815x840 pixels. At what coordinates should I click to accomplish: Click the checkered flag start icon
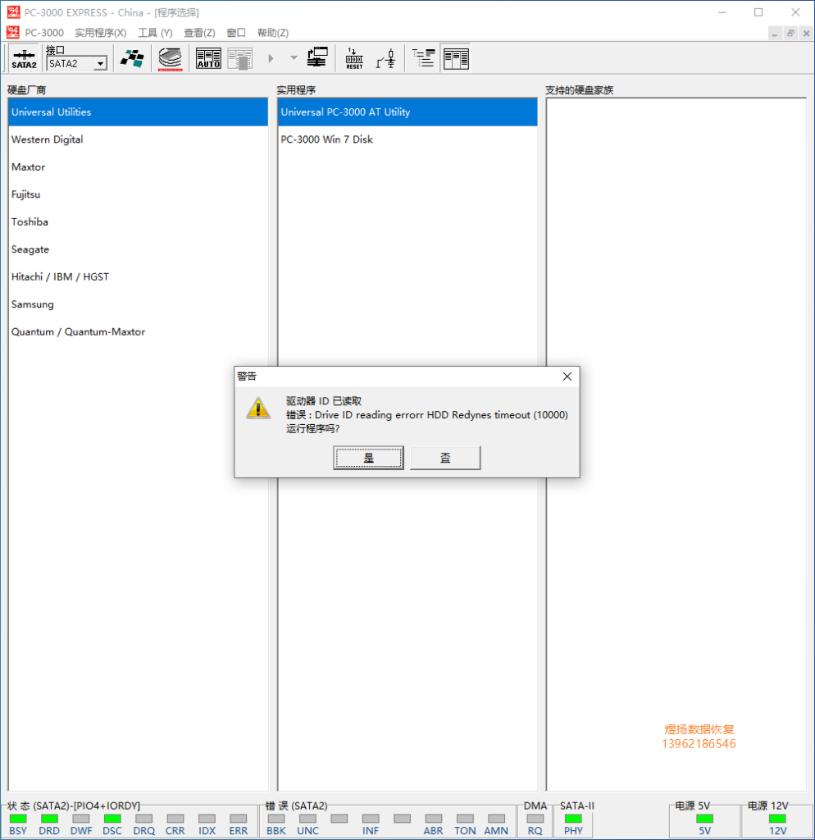pos(132,58)
